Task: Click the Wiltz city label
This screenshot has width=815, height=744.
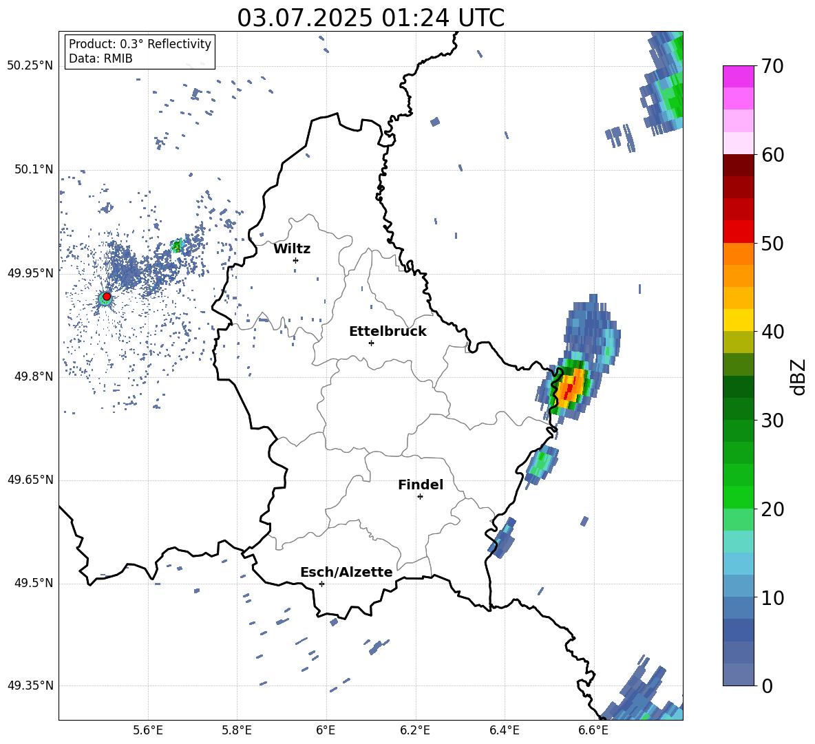Action: pyautogui.click(x=292, y=249)
